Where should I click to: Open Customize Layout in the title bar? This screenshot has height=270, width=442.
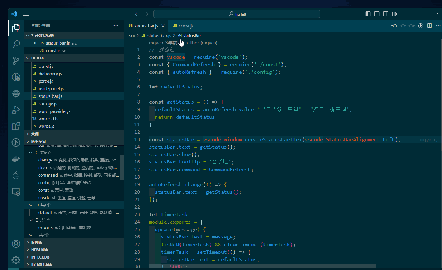[394, 14]
